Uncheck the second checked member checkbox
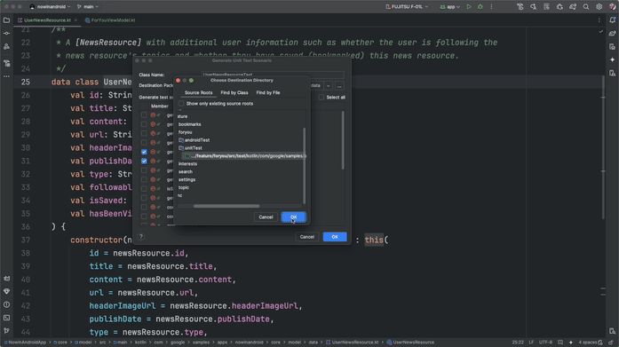This screenshot has height=347, width=619. point(144,161)
